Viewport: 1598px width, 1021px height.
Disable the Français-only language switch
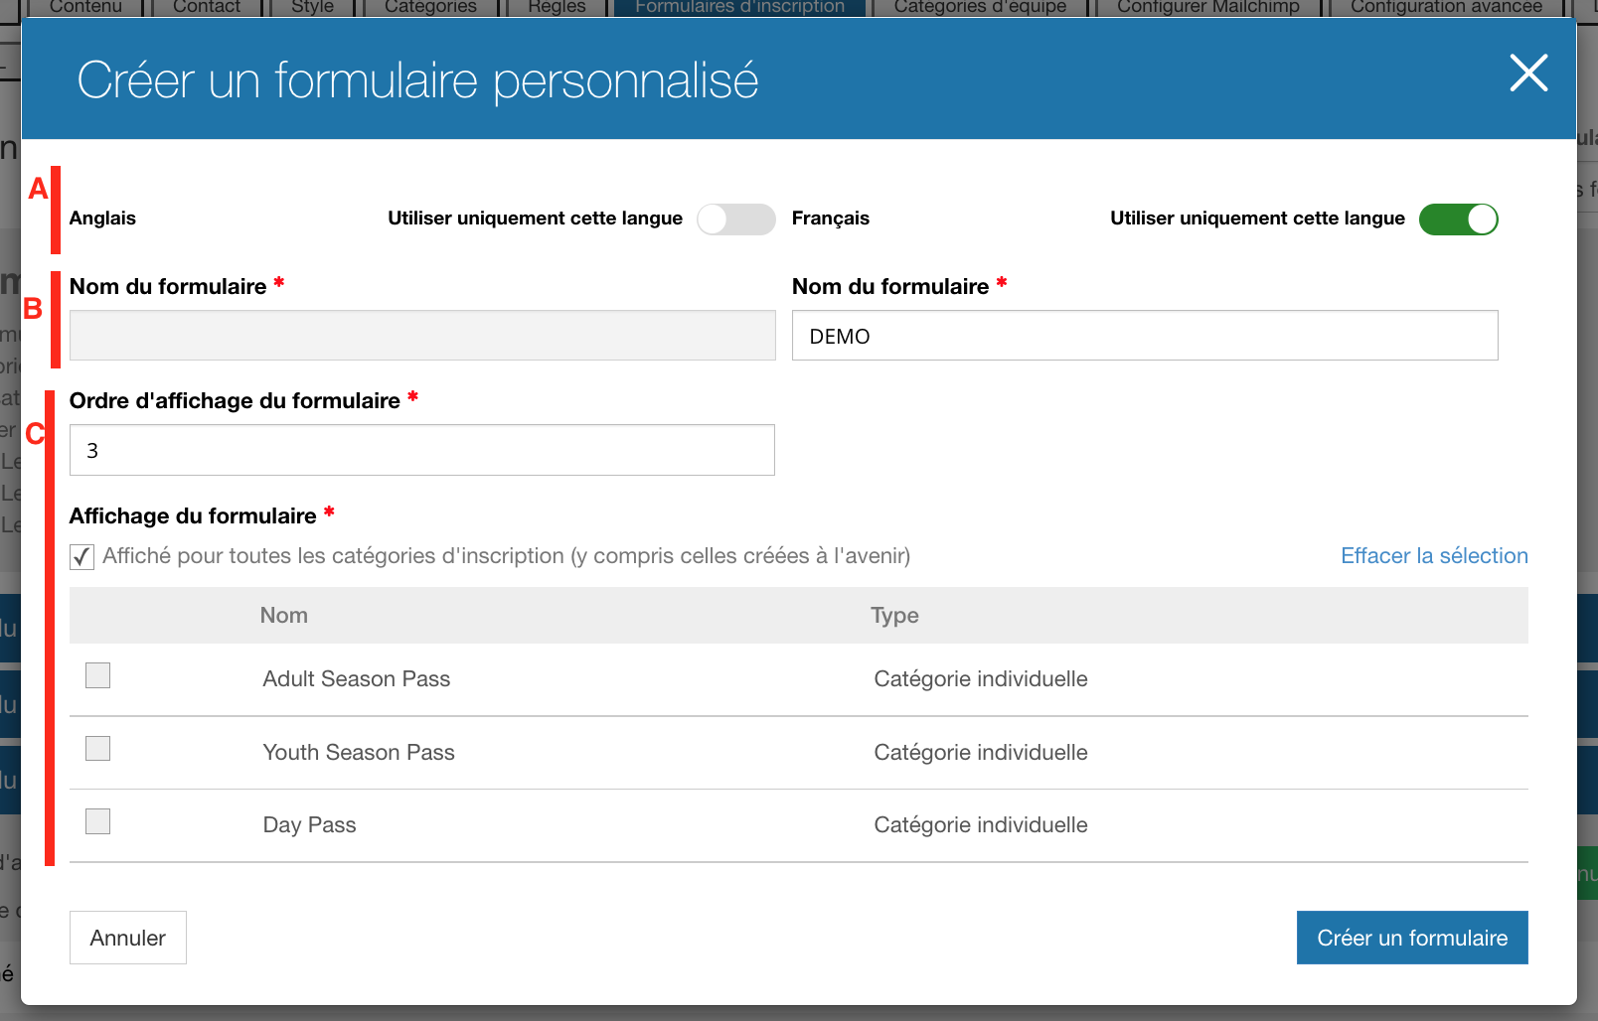[x=1458, y=219]
